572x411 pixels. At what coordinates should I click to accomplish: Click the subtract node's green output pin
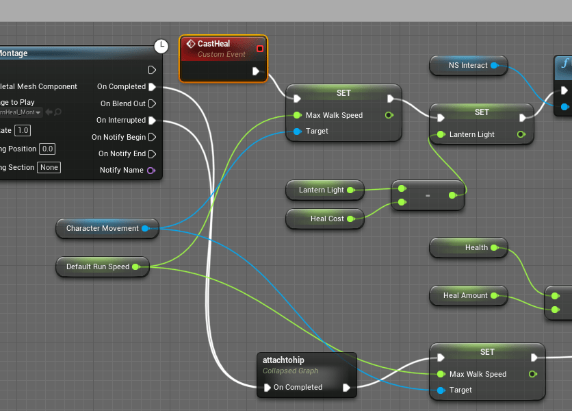(452, 195)
